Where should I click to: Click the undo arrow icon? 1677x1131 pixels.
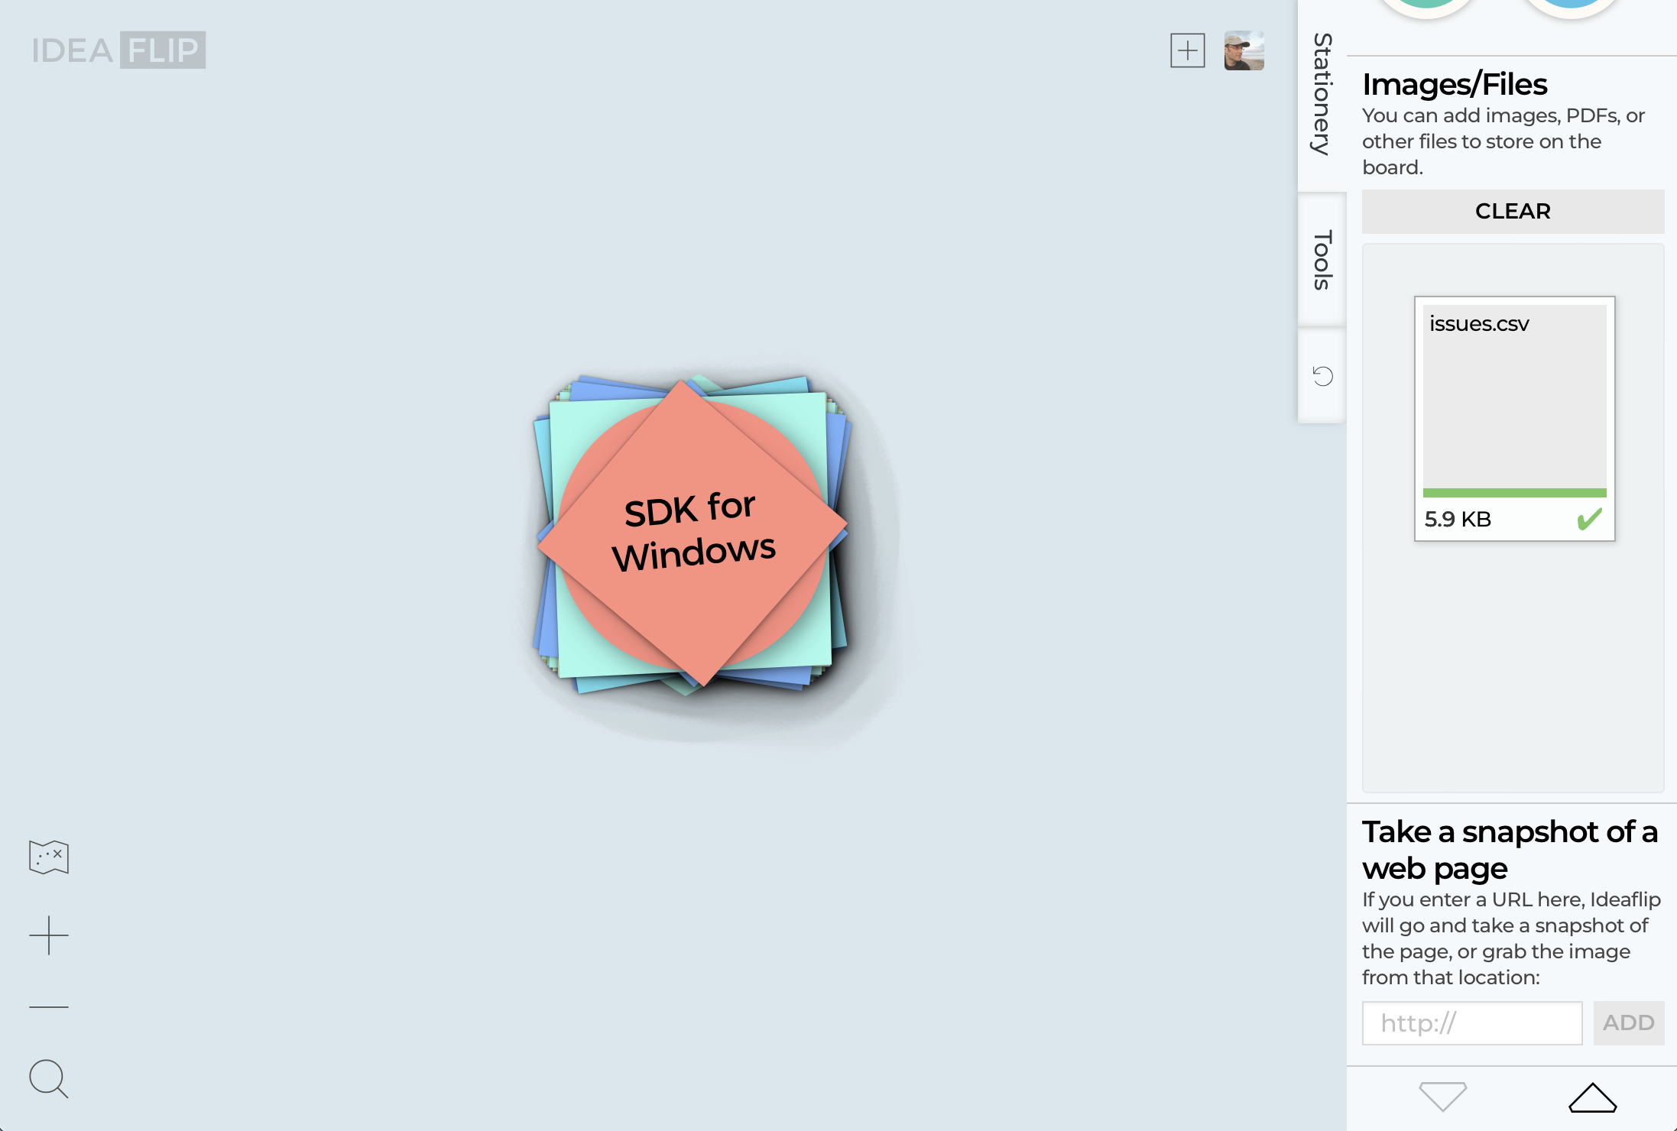tap(1322, 376)
